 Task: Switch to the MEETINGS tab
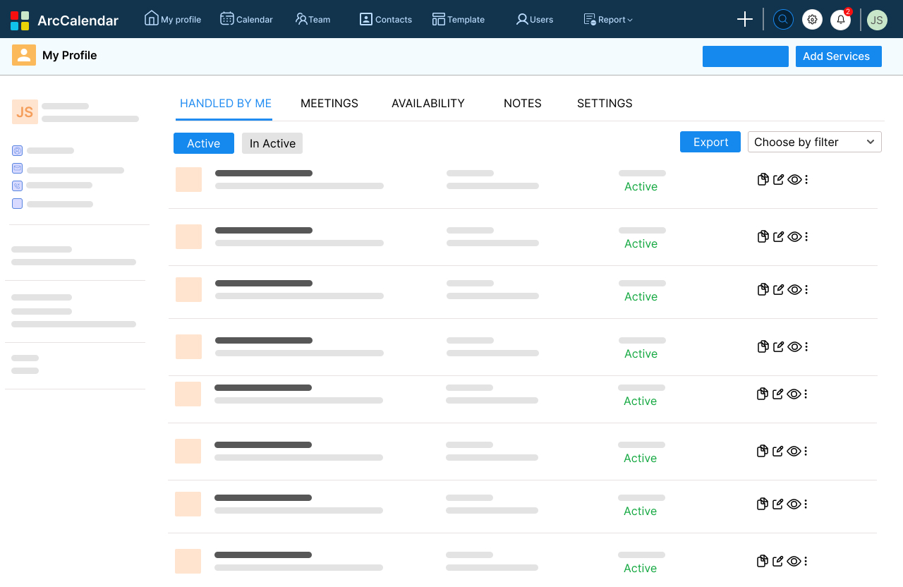tap(329, 103)
